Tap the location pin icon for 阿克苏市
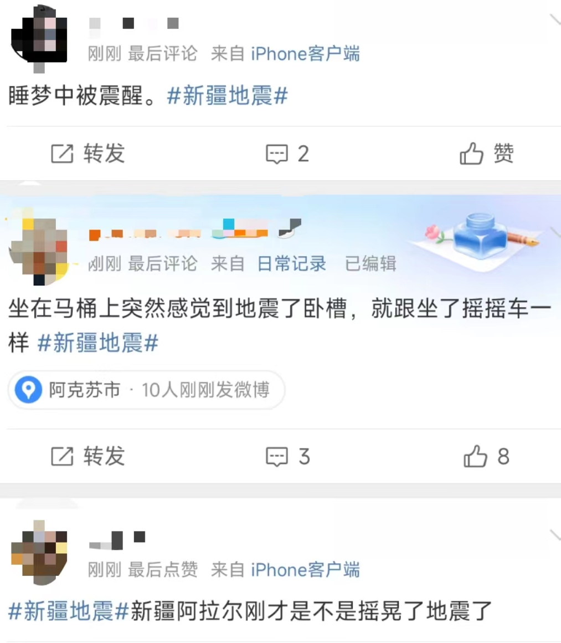The height and width of the screenshot is (643, 561). tap(28, 390)
